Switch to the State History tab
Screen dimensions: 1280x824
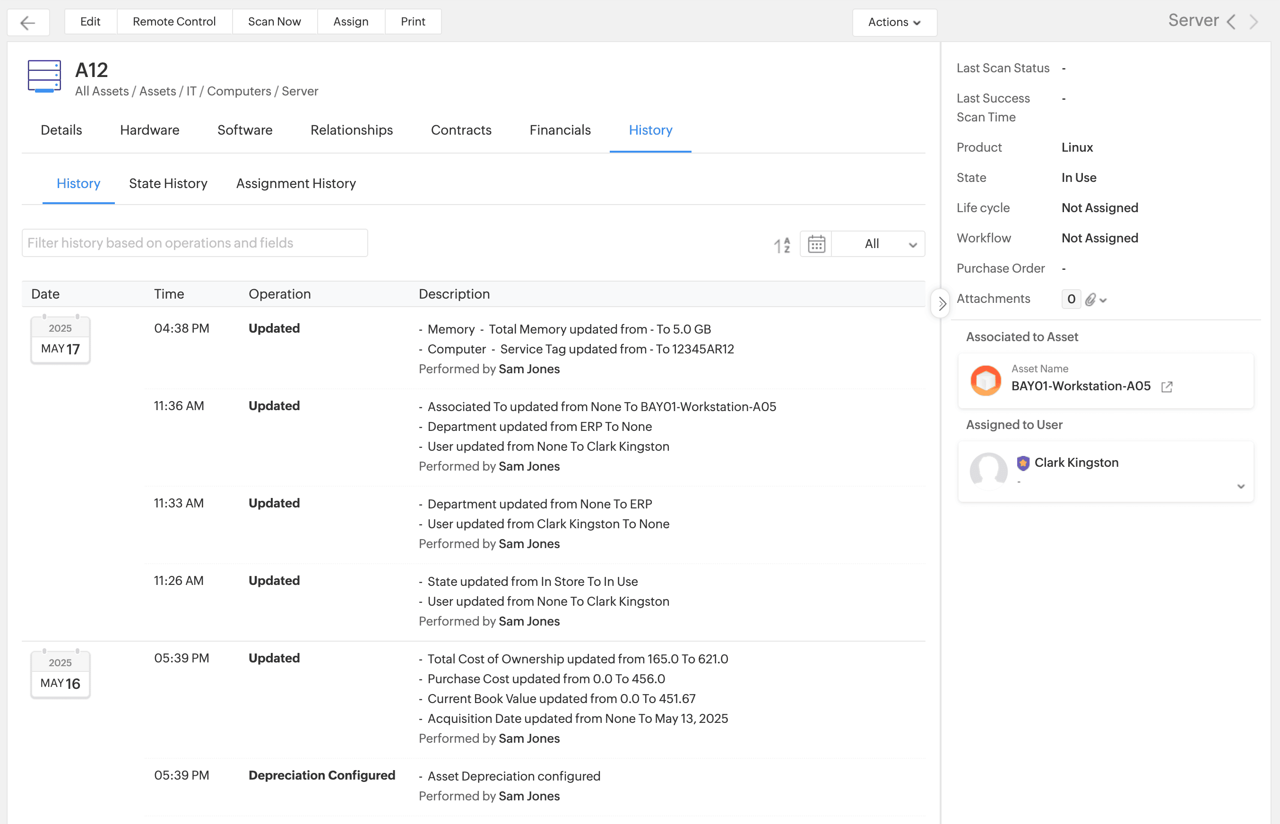[x=168, y=183]
